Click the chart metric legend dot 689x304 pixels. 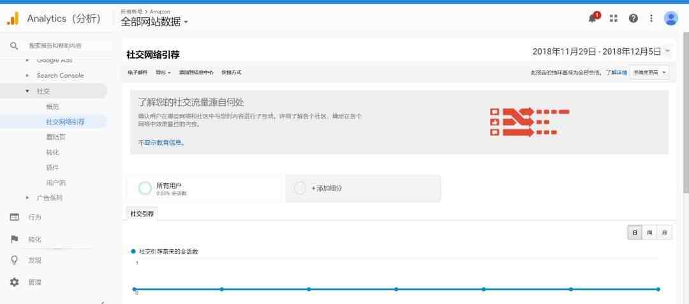tap(133, 251)
